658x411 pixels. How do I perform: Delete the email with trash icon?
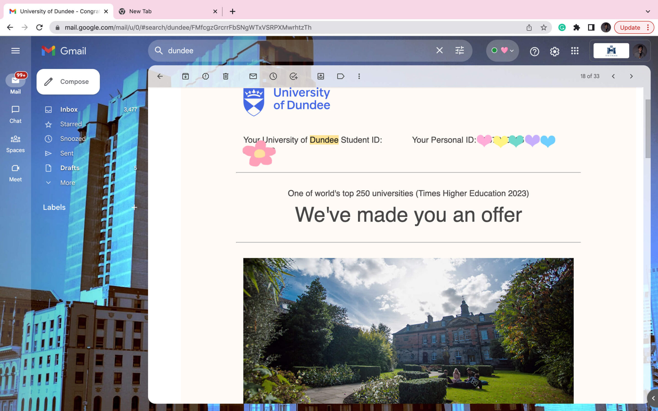click(x=225, y=76)
